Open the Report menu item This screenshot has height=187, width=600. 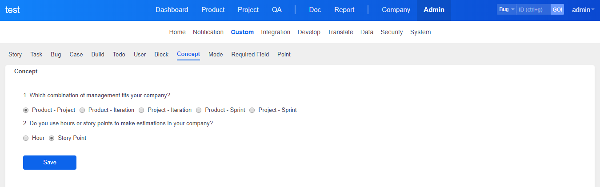(x=344, y=10)
